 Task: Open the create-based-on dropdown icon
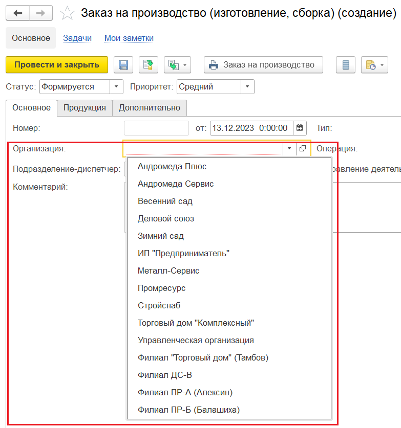[x=177, y=65]
